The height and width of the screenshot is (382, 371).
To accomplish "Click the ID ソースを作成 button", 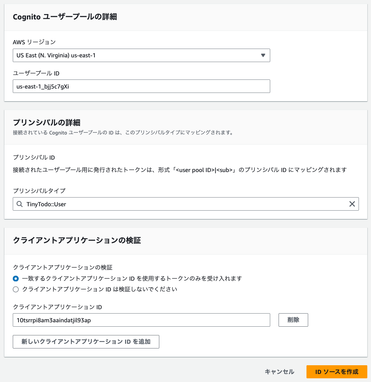I will point(337,372).
